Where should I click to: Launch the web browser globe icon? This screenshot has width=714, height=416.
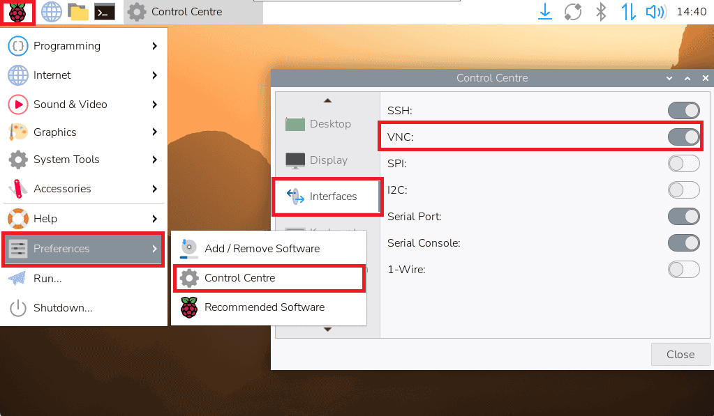(x=51, y=12)
